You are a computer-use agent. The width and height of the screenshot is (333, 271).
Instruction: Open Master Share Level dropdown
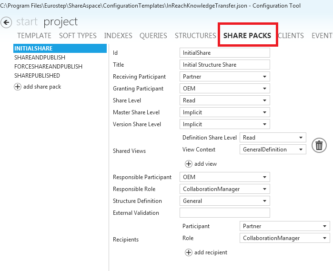(225, 112)
